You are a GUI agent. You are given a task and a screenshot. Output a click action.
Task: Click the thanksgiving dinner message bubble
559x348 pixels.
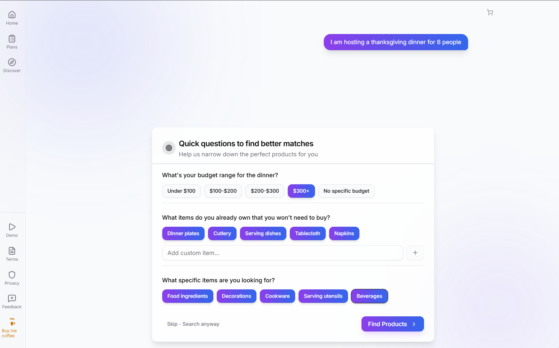click(395, 42)
